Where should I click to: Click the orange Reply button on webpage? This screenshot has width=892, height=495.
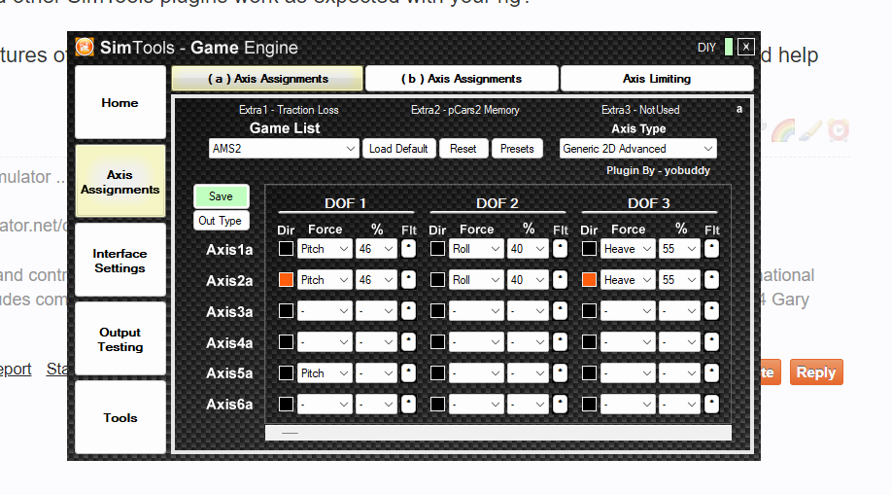[816, 371]
